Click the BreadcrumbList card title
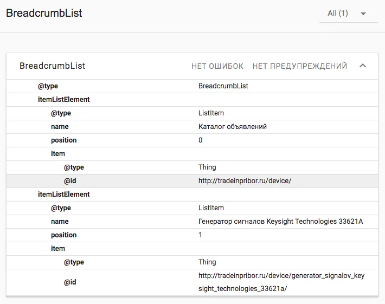The image size is (385, 304). (53, 66)
